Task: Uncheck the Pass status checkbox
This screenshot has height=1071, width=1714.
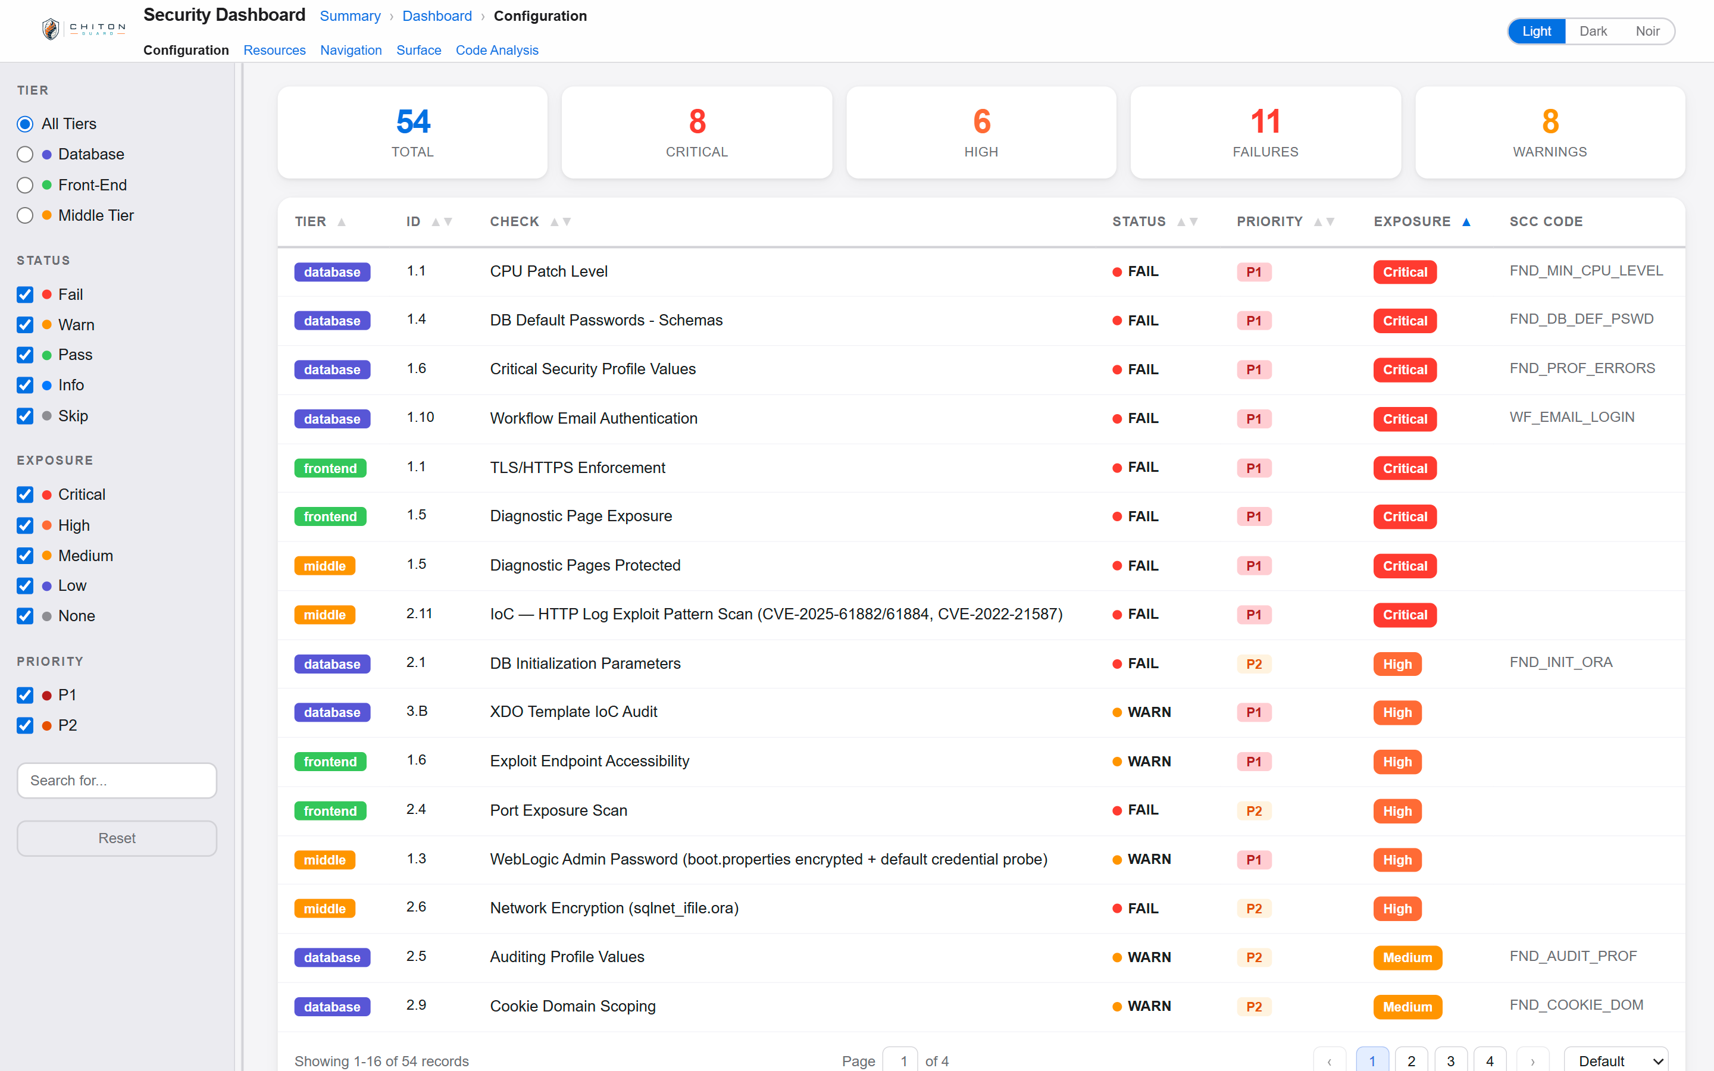Action: [x=25, y=355]
